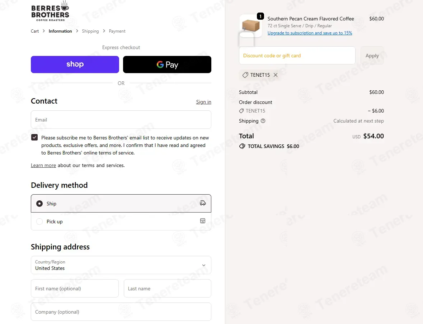Uncheck the email list subscription checkbox
This screenshot has height=324, width=423.
click(x=34, y=138)
